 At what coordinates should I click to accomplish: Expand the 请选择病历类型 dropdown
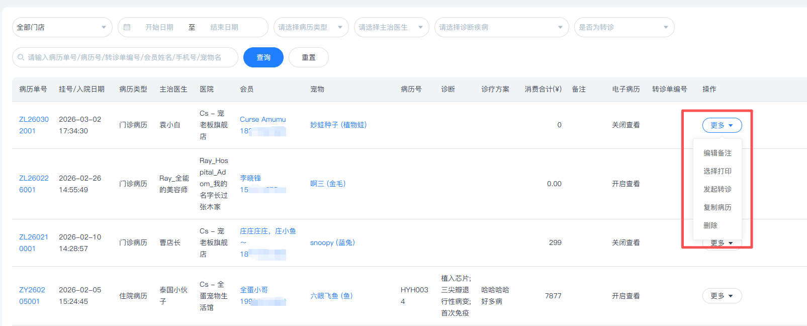[311, 27]
